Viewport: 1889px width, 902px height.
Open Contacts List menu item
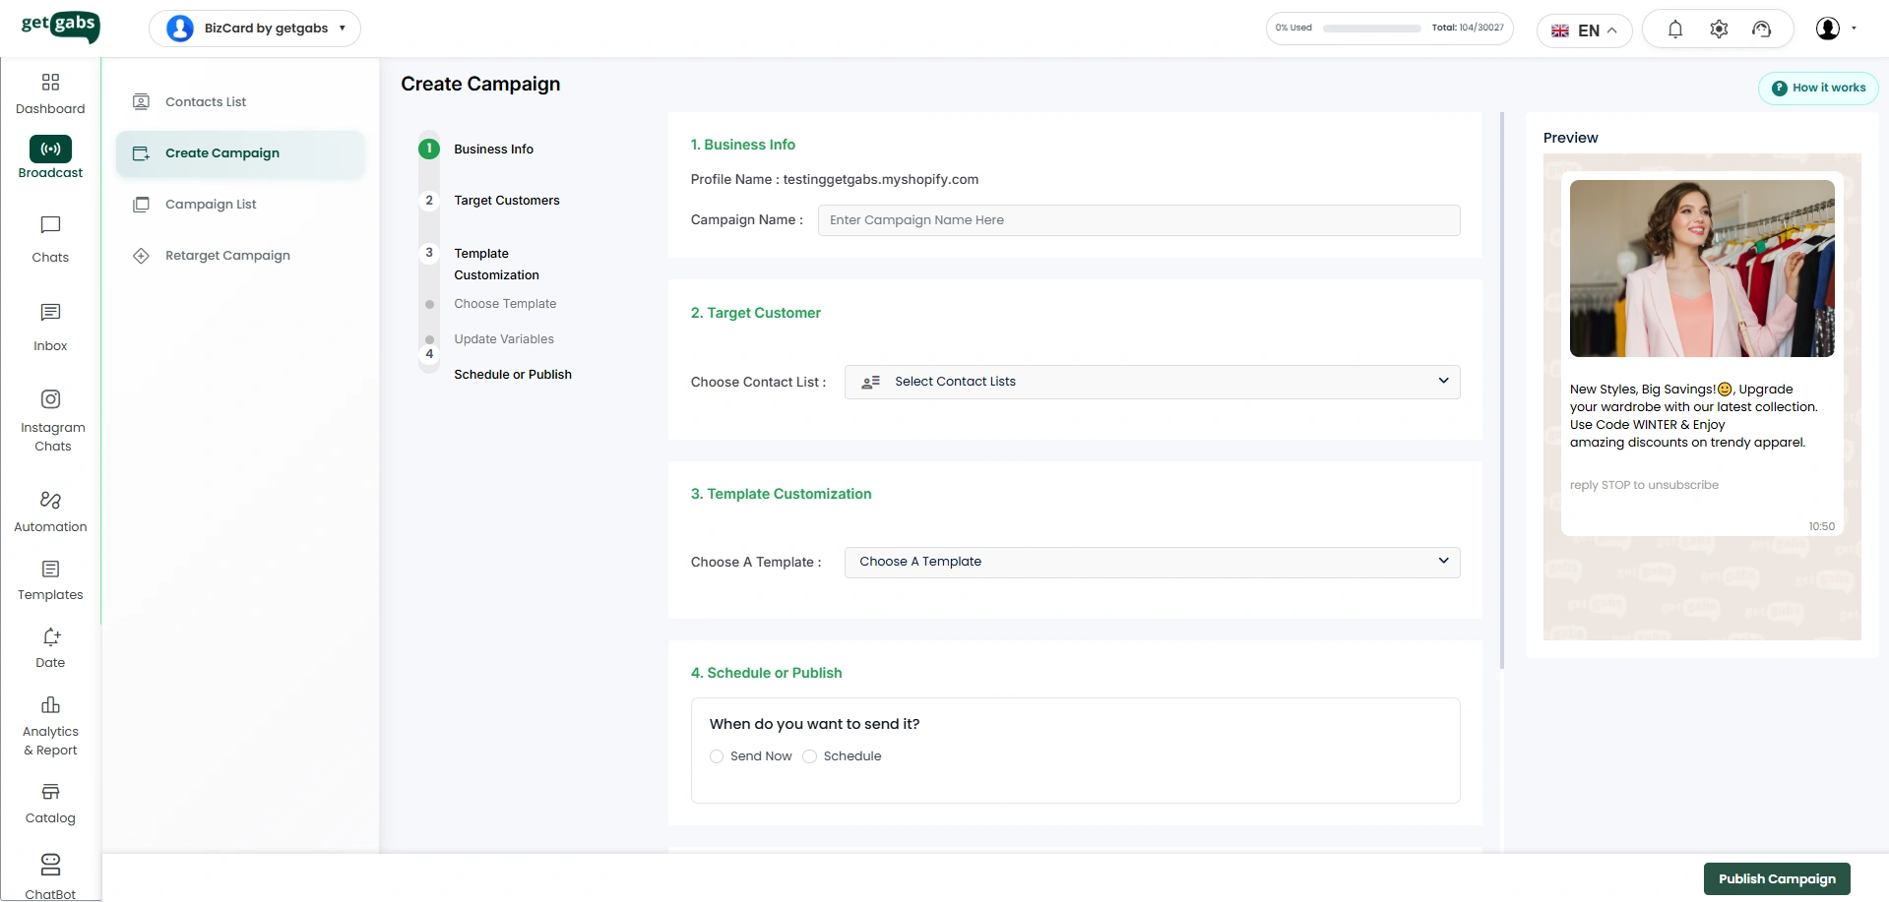click(206, 102)
